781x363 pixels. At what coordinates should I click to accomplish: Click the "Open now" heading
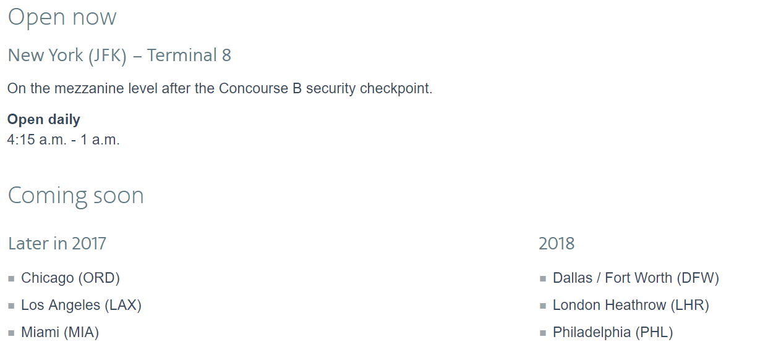[x=62, y=17]
